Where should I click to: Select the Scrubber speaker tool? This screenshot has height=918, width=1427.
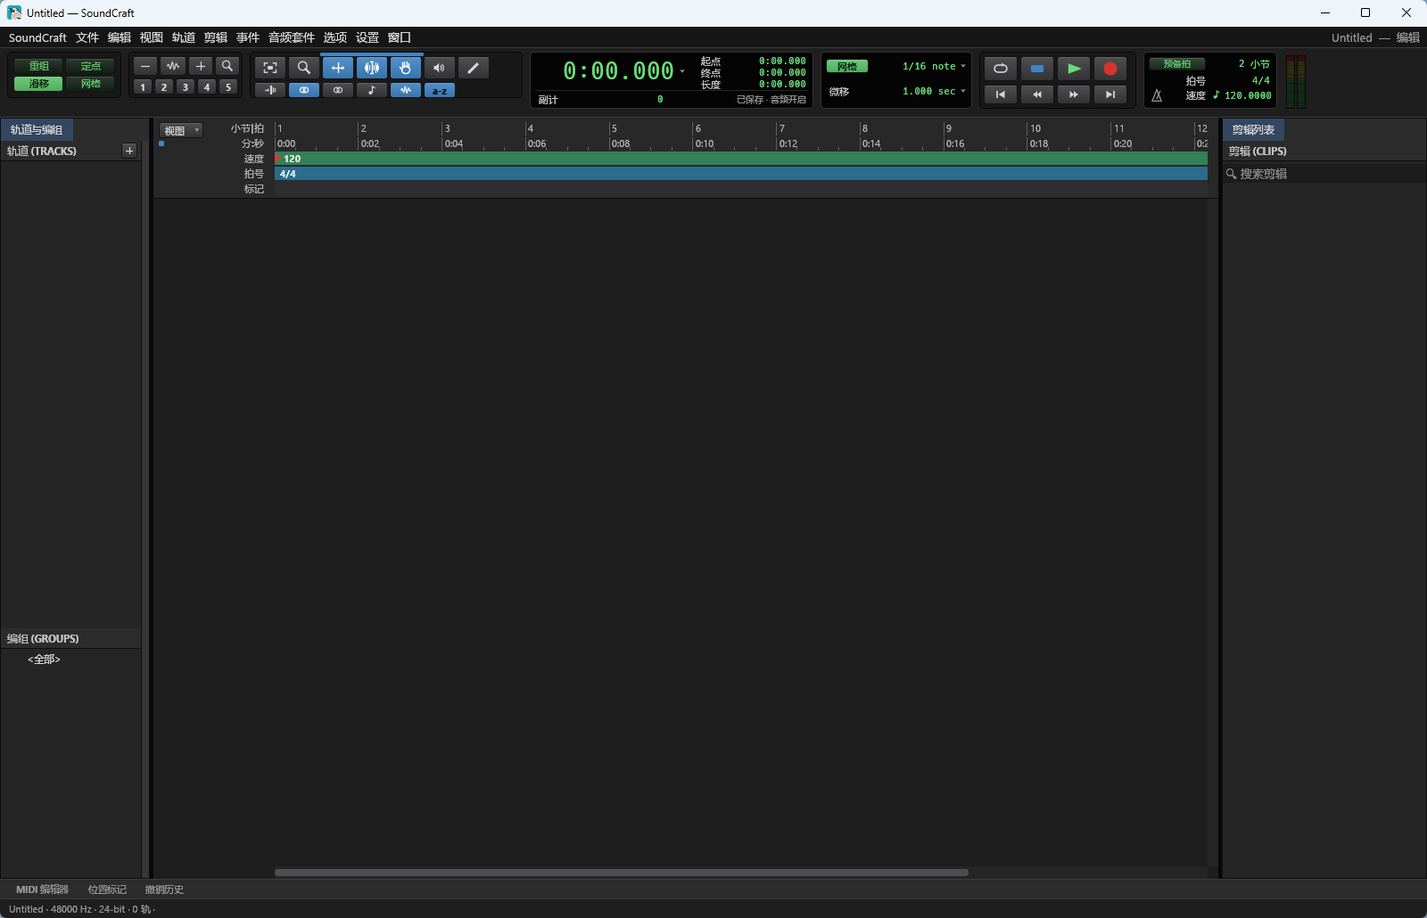[x=439, y=68]
